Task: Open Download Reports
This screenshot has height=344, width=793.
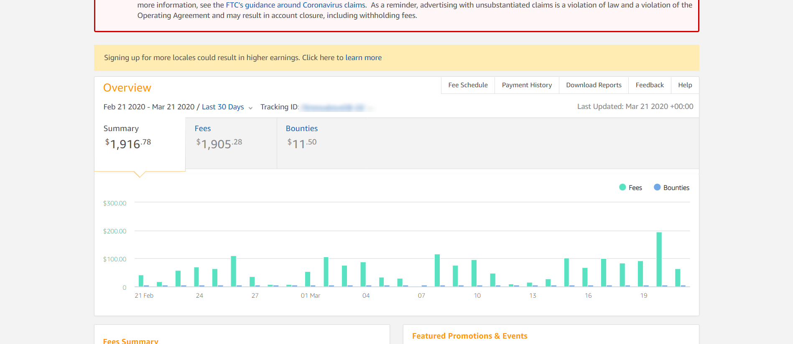Action: [594, 85]
